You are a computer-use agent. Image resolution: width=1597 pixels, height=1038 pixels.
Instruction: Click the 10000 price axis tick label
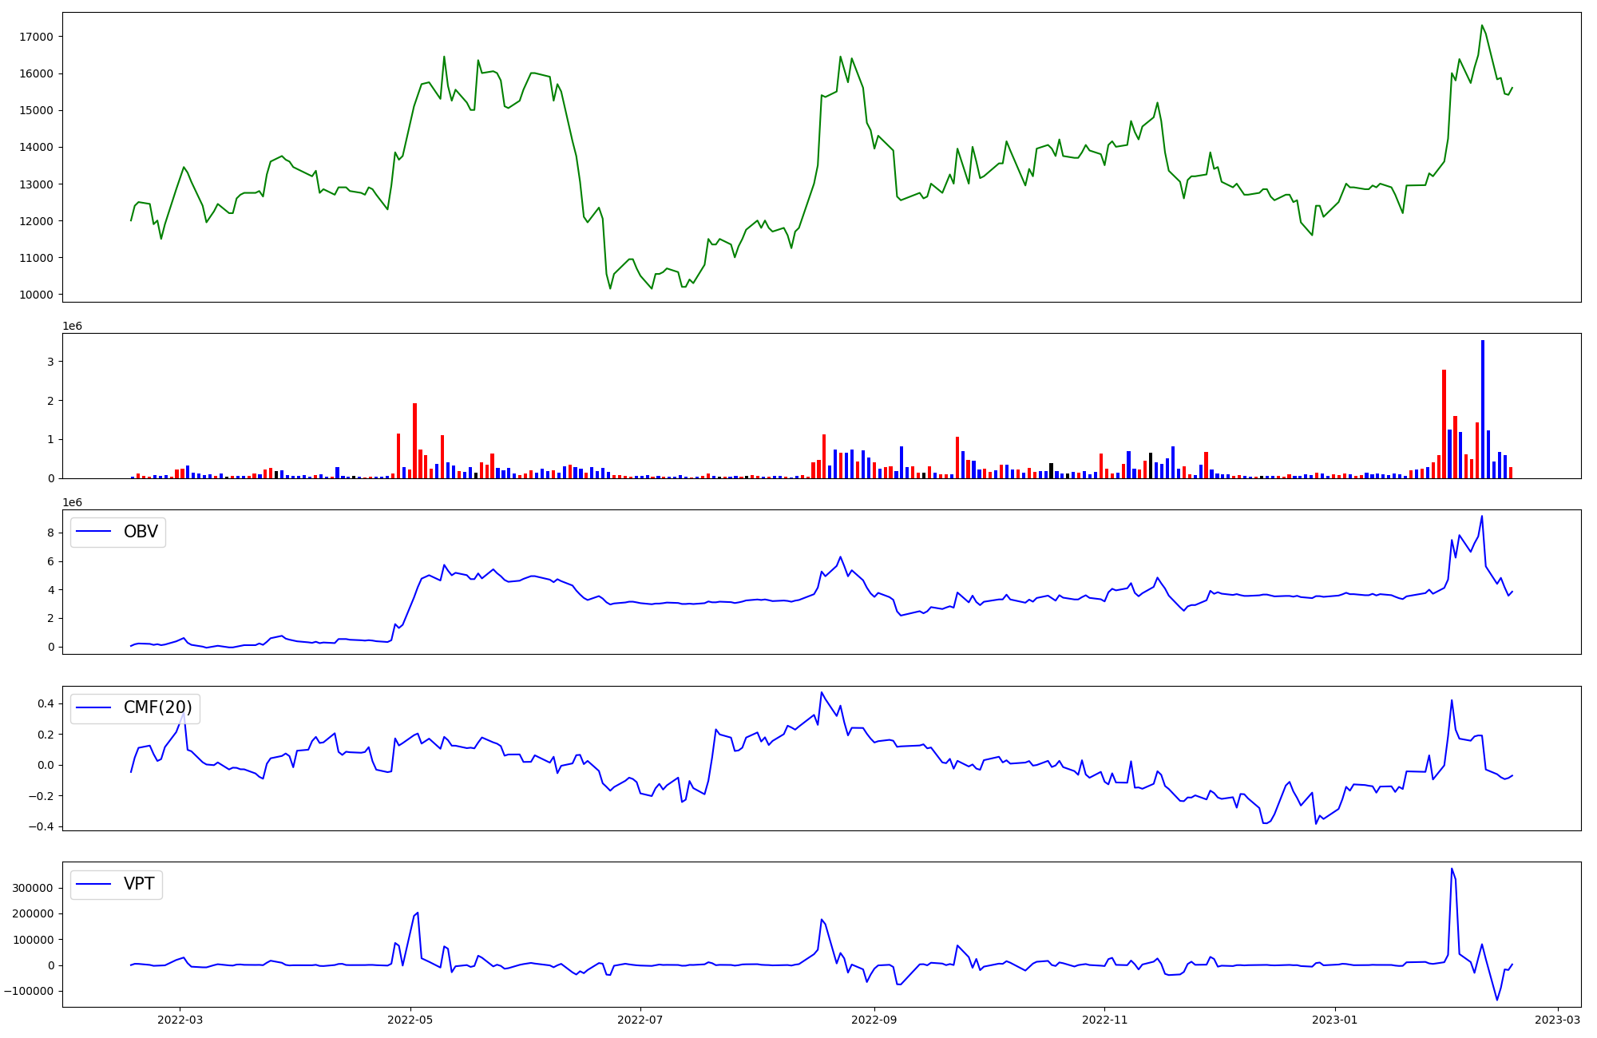coord(37,295)
